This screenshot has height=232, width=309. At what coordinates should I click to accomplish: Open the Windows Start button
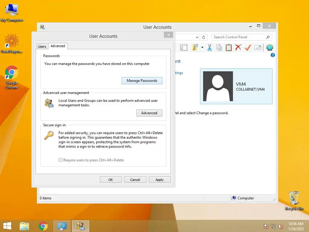[7, 226]
